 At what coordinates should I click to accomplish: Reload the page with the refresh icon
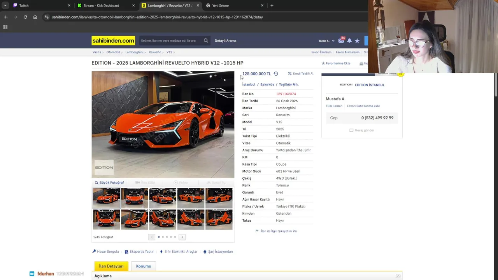(x=25, y=17)
